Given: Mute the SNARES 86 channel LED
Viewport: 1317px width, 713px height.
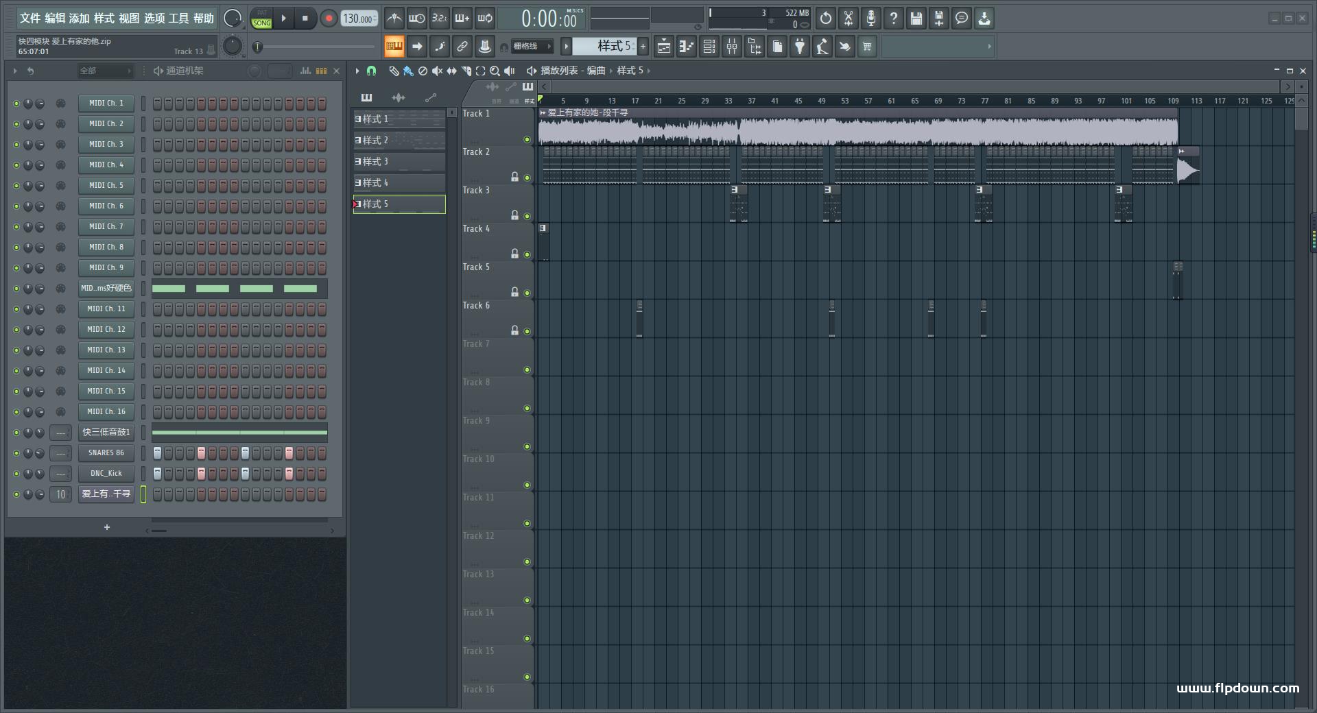Looking at the screenshot, I should coord(16,453).
